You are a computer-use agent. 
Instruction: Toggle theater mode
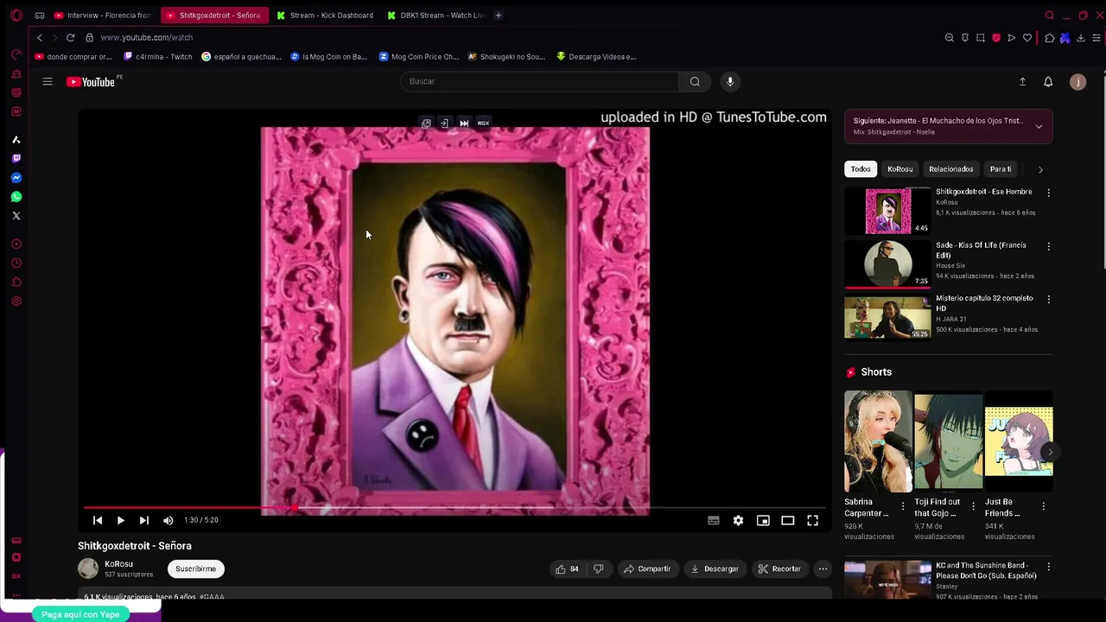pyautogui.click(x=787, y=520)
